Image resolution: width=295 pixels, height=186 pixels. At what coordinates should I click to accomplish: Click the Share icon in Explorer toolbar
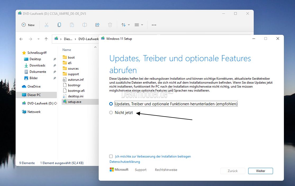97,25
